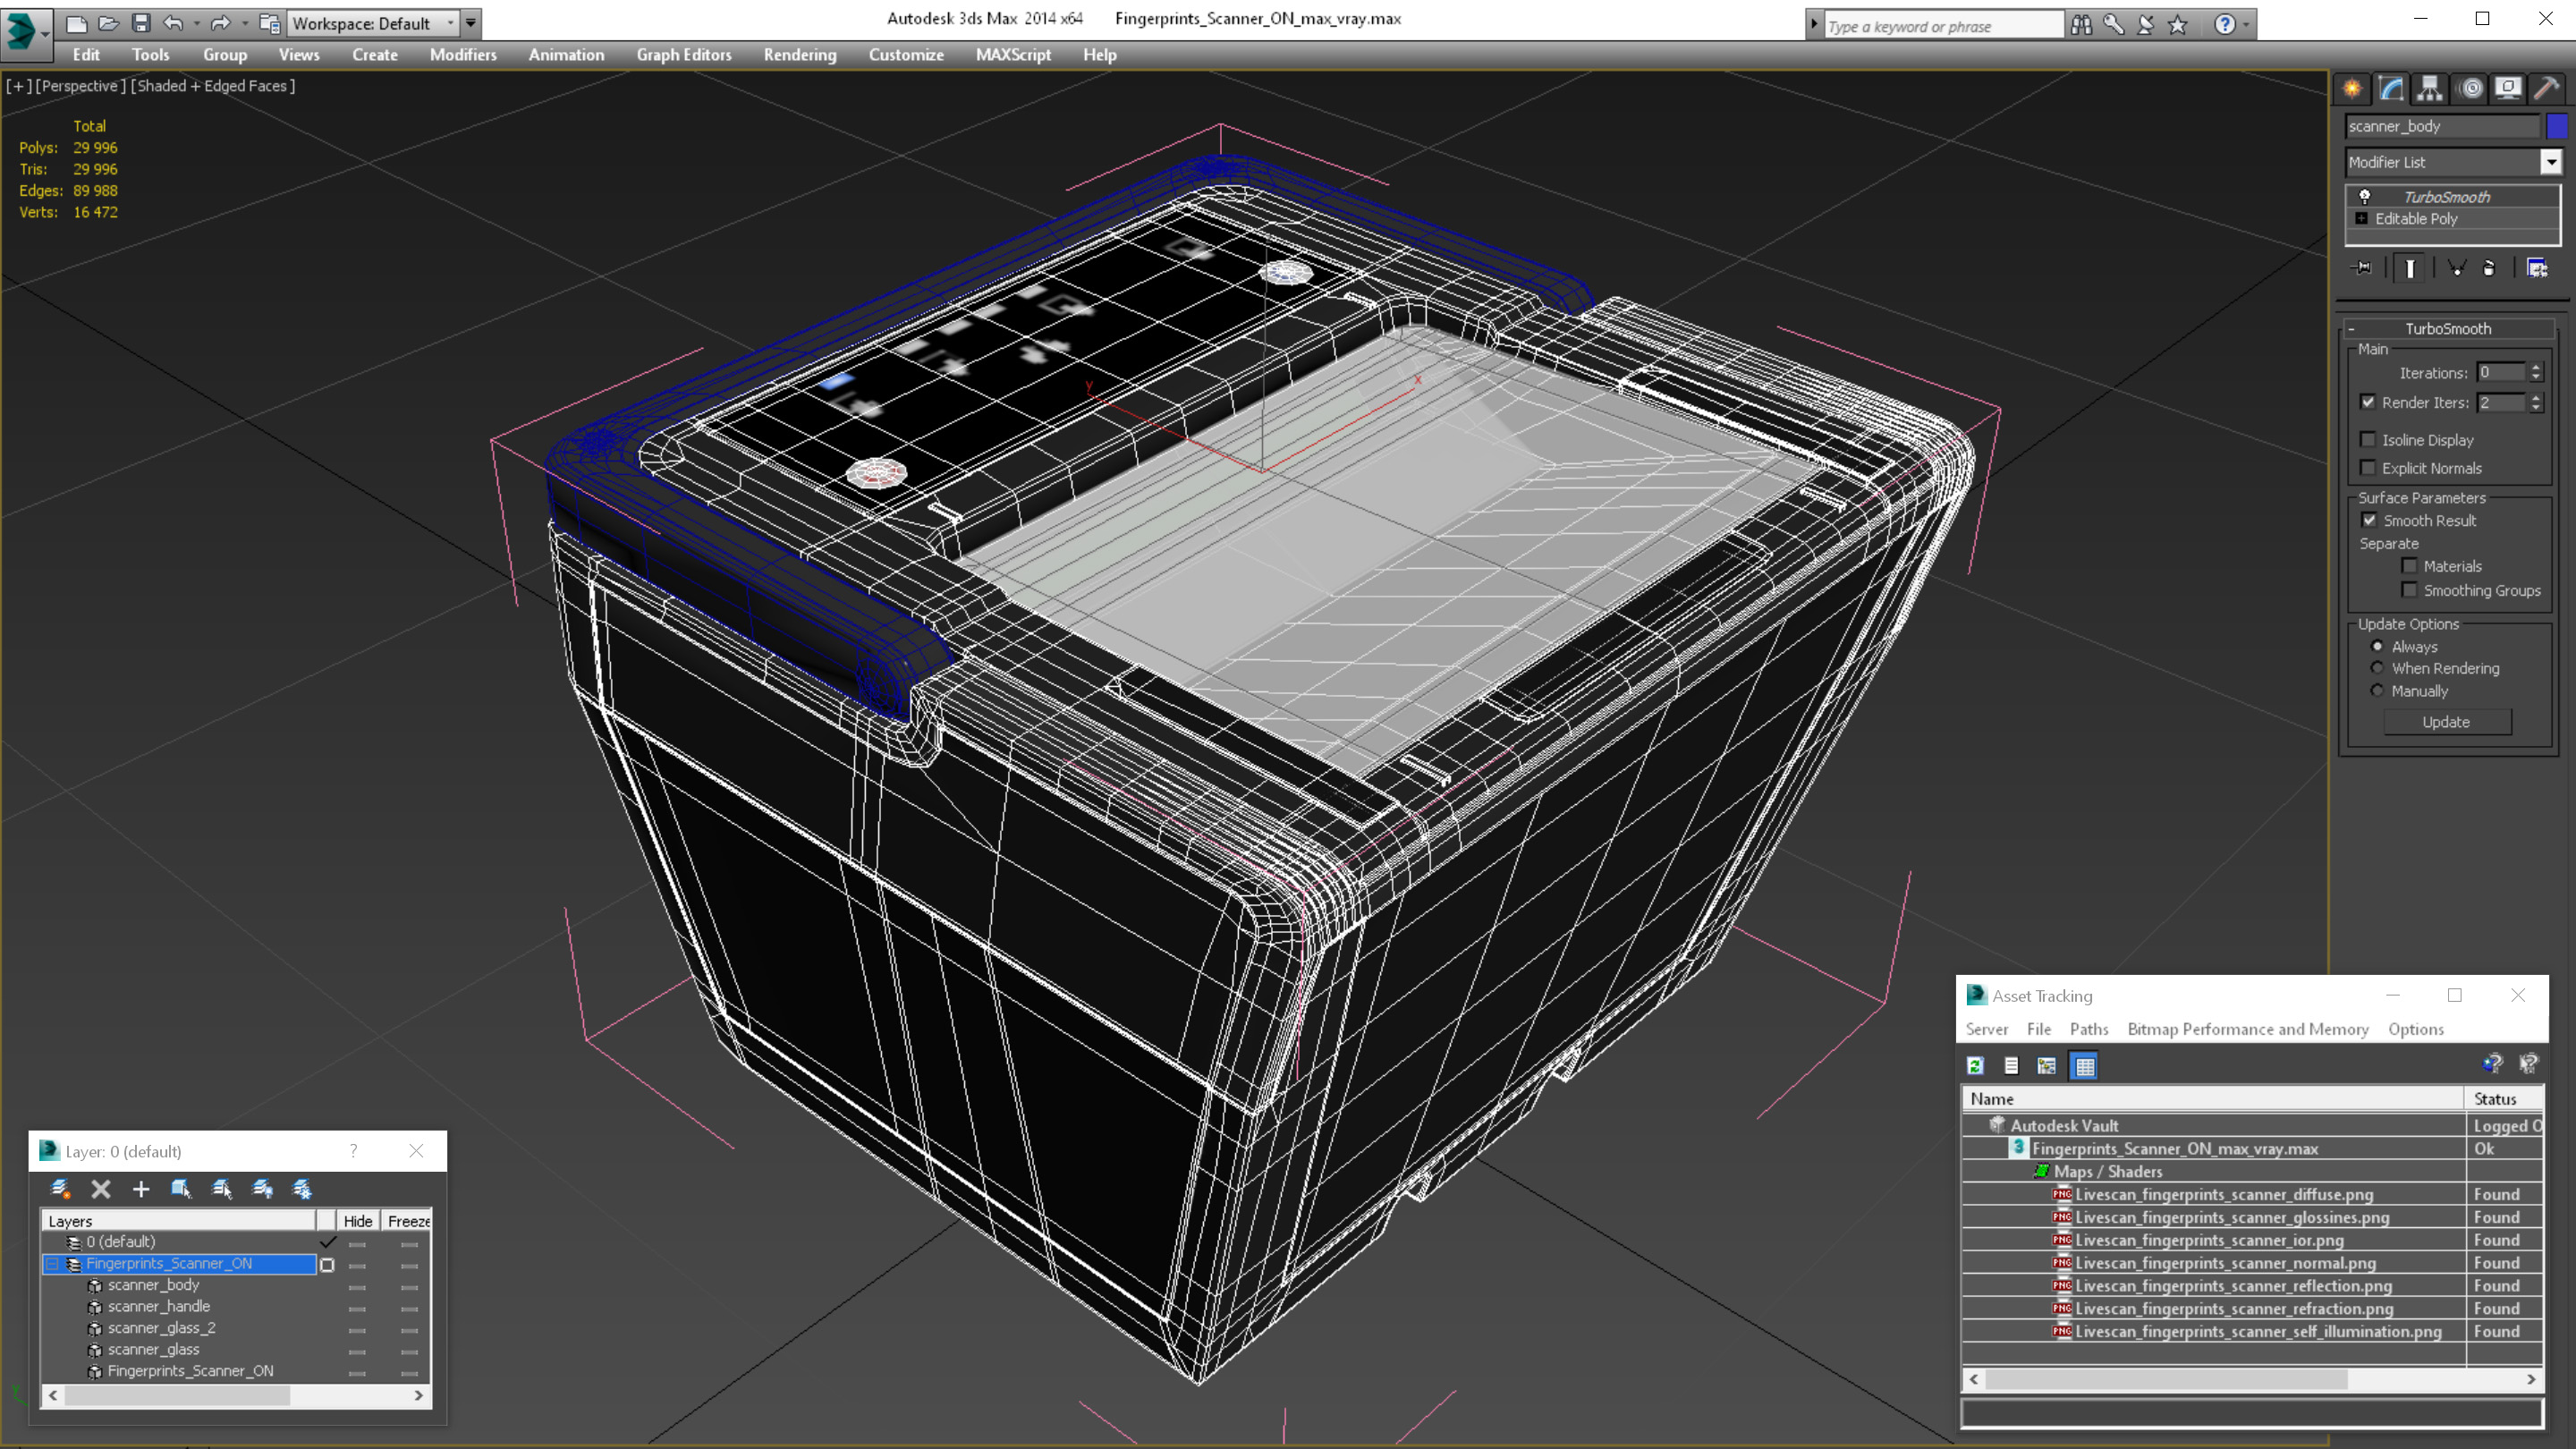Click the Perspective viewport label

pyautogui.click(x=80, y=86)
